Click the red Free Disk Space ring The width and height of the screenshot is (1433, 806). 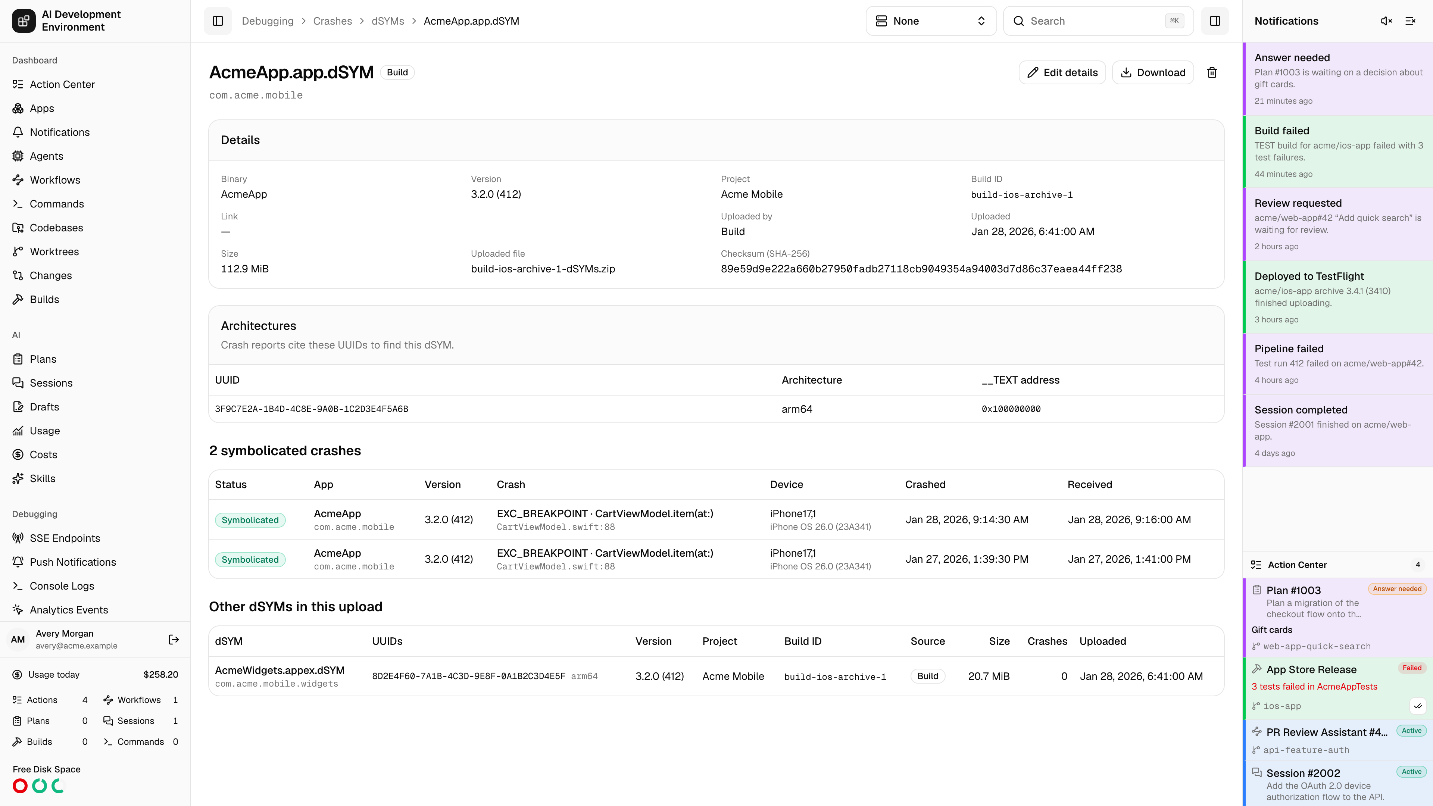click(20, 786)
